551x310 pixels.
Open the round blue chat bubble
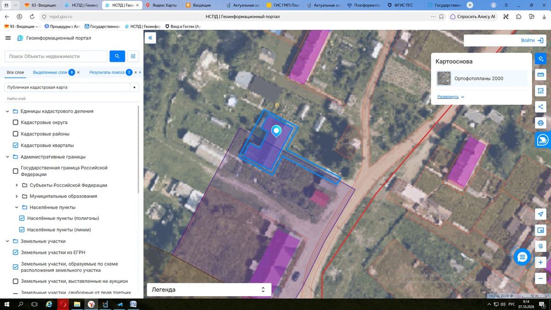(x=522, y=257)
